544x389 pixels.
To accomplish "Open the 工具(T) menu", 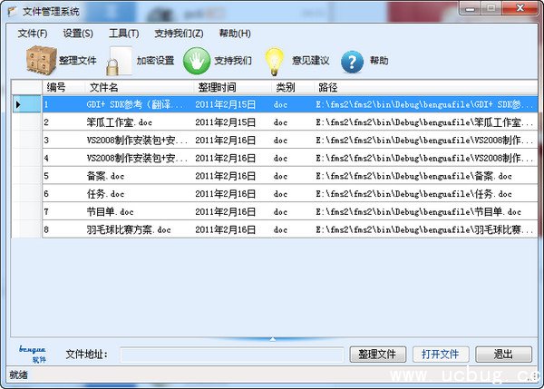I will 123,34.
